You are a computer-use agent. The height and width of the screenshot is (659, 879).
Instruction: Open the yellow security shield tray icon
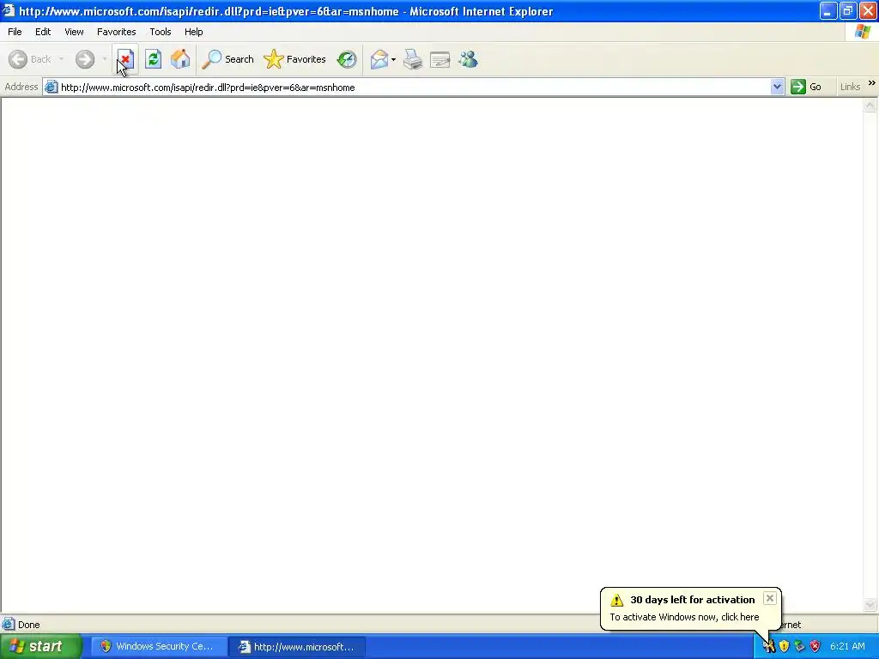pyautogui.click(x=785, y=647)
